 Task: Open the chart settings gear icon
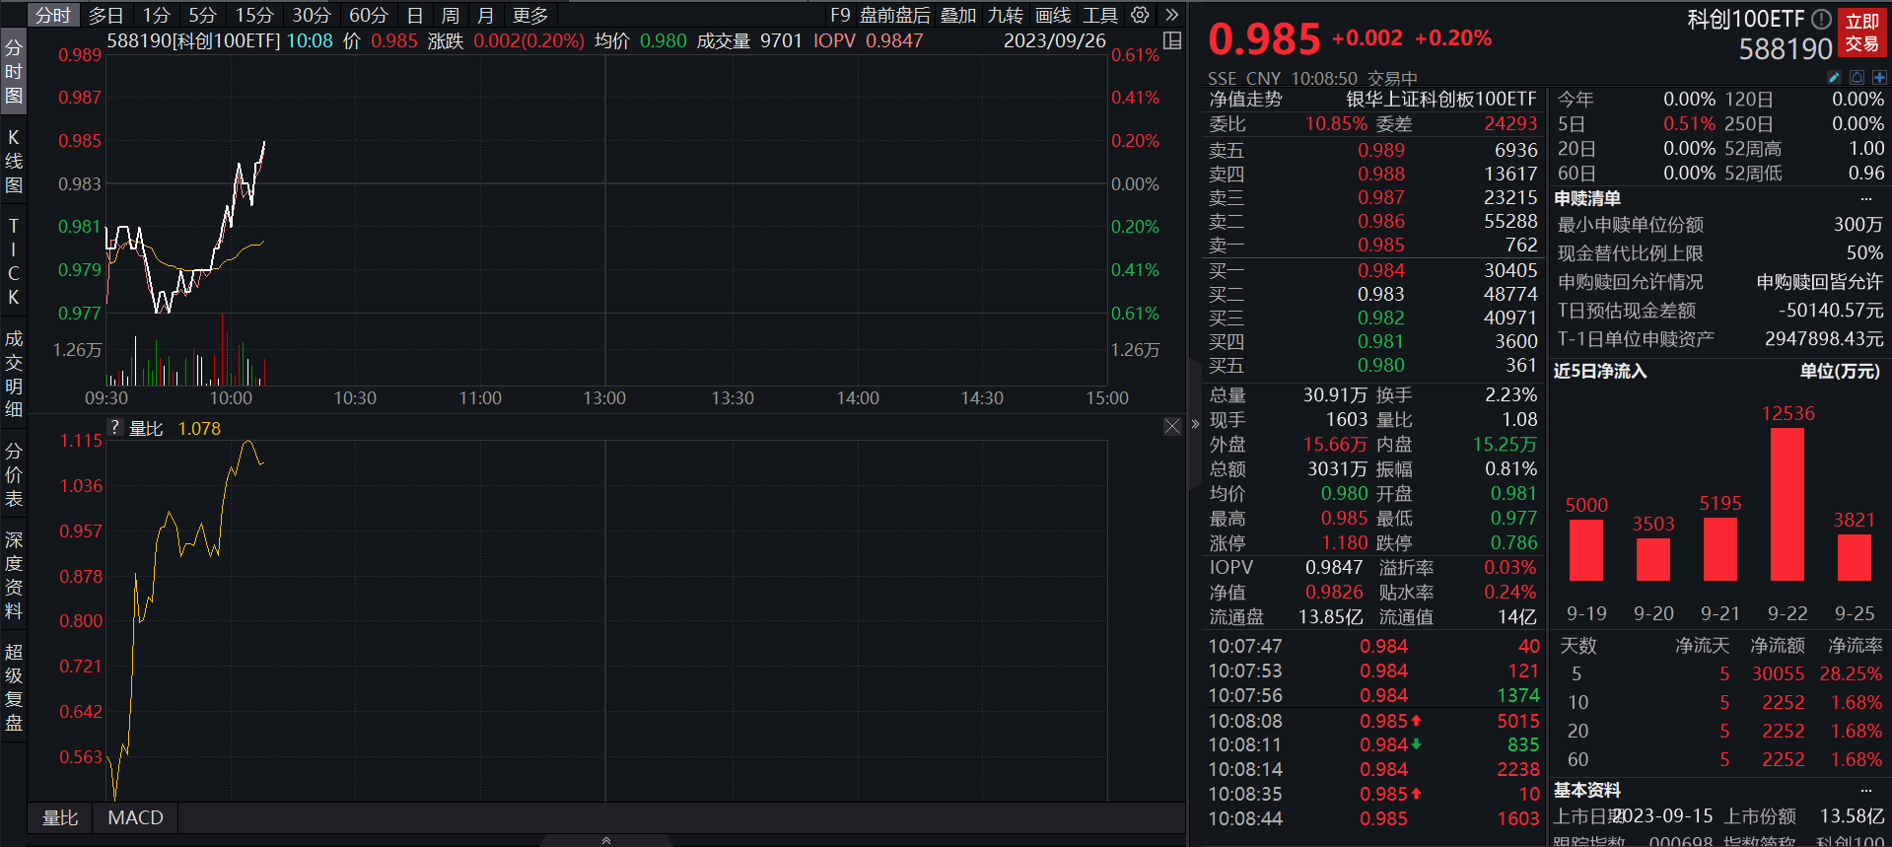point(1140,15)
